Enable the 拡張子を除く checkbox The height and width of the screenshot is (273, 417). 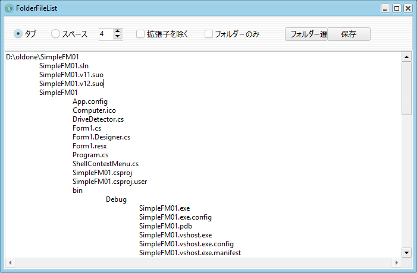click(140, 34)
